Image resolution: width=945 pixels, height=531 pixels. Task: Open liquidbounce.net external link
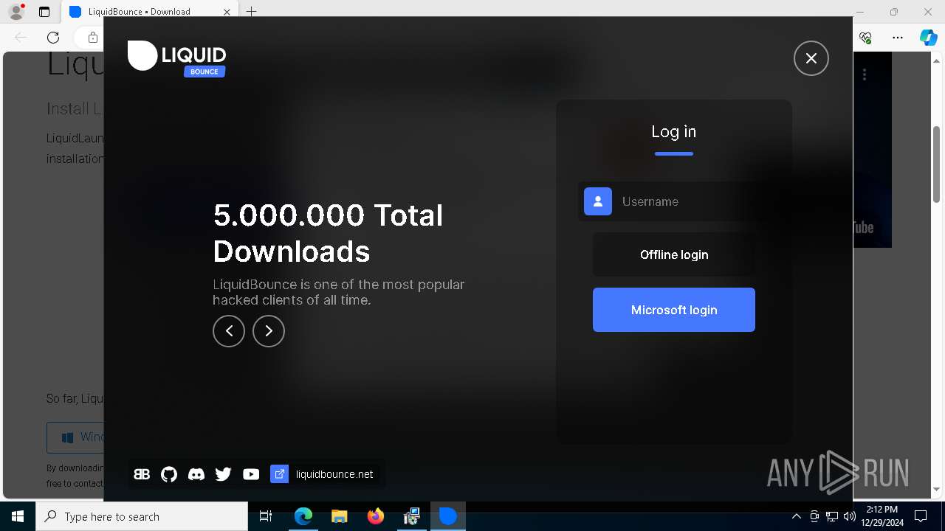tap(322, 474)
